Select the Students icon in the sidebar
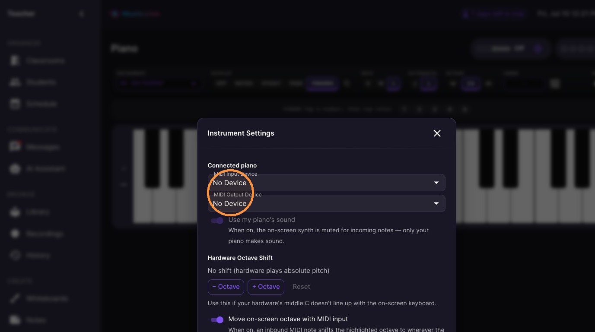The height and width of the screenshot is (332, 595). [x=15, y=82]
